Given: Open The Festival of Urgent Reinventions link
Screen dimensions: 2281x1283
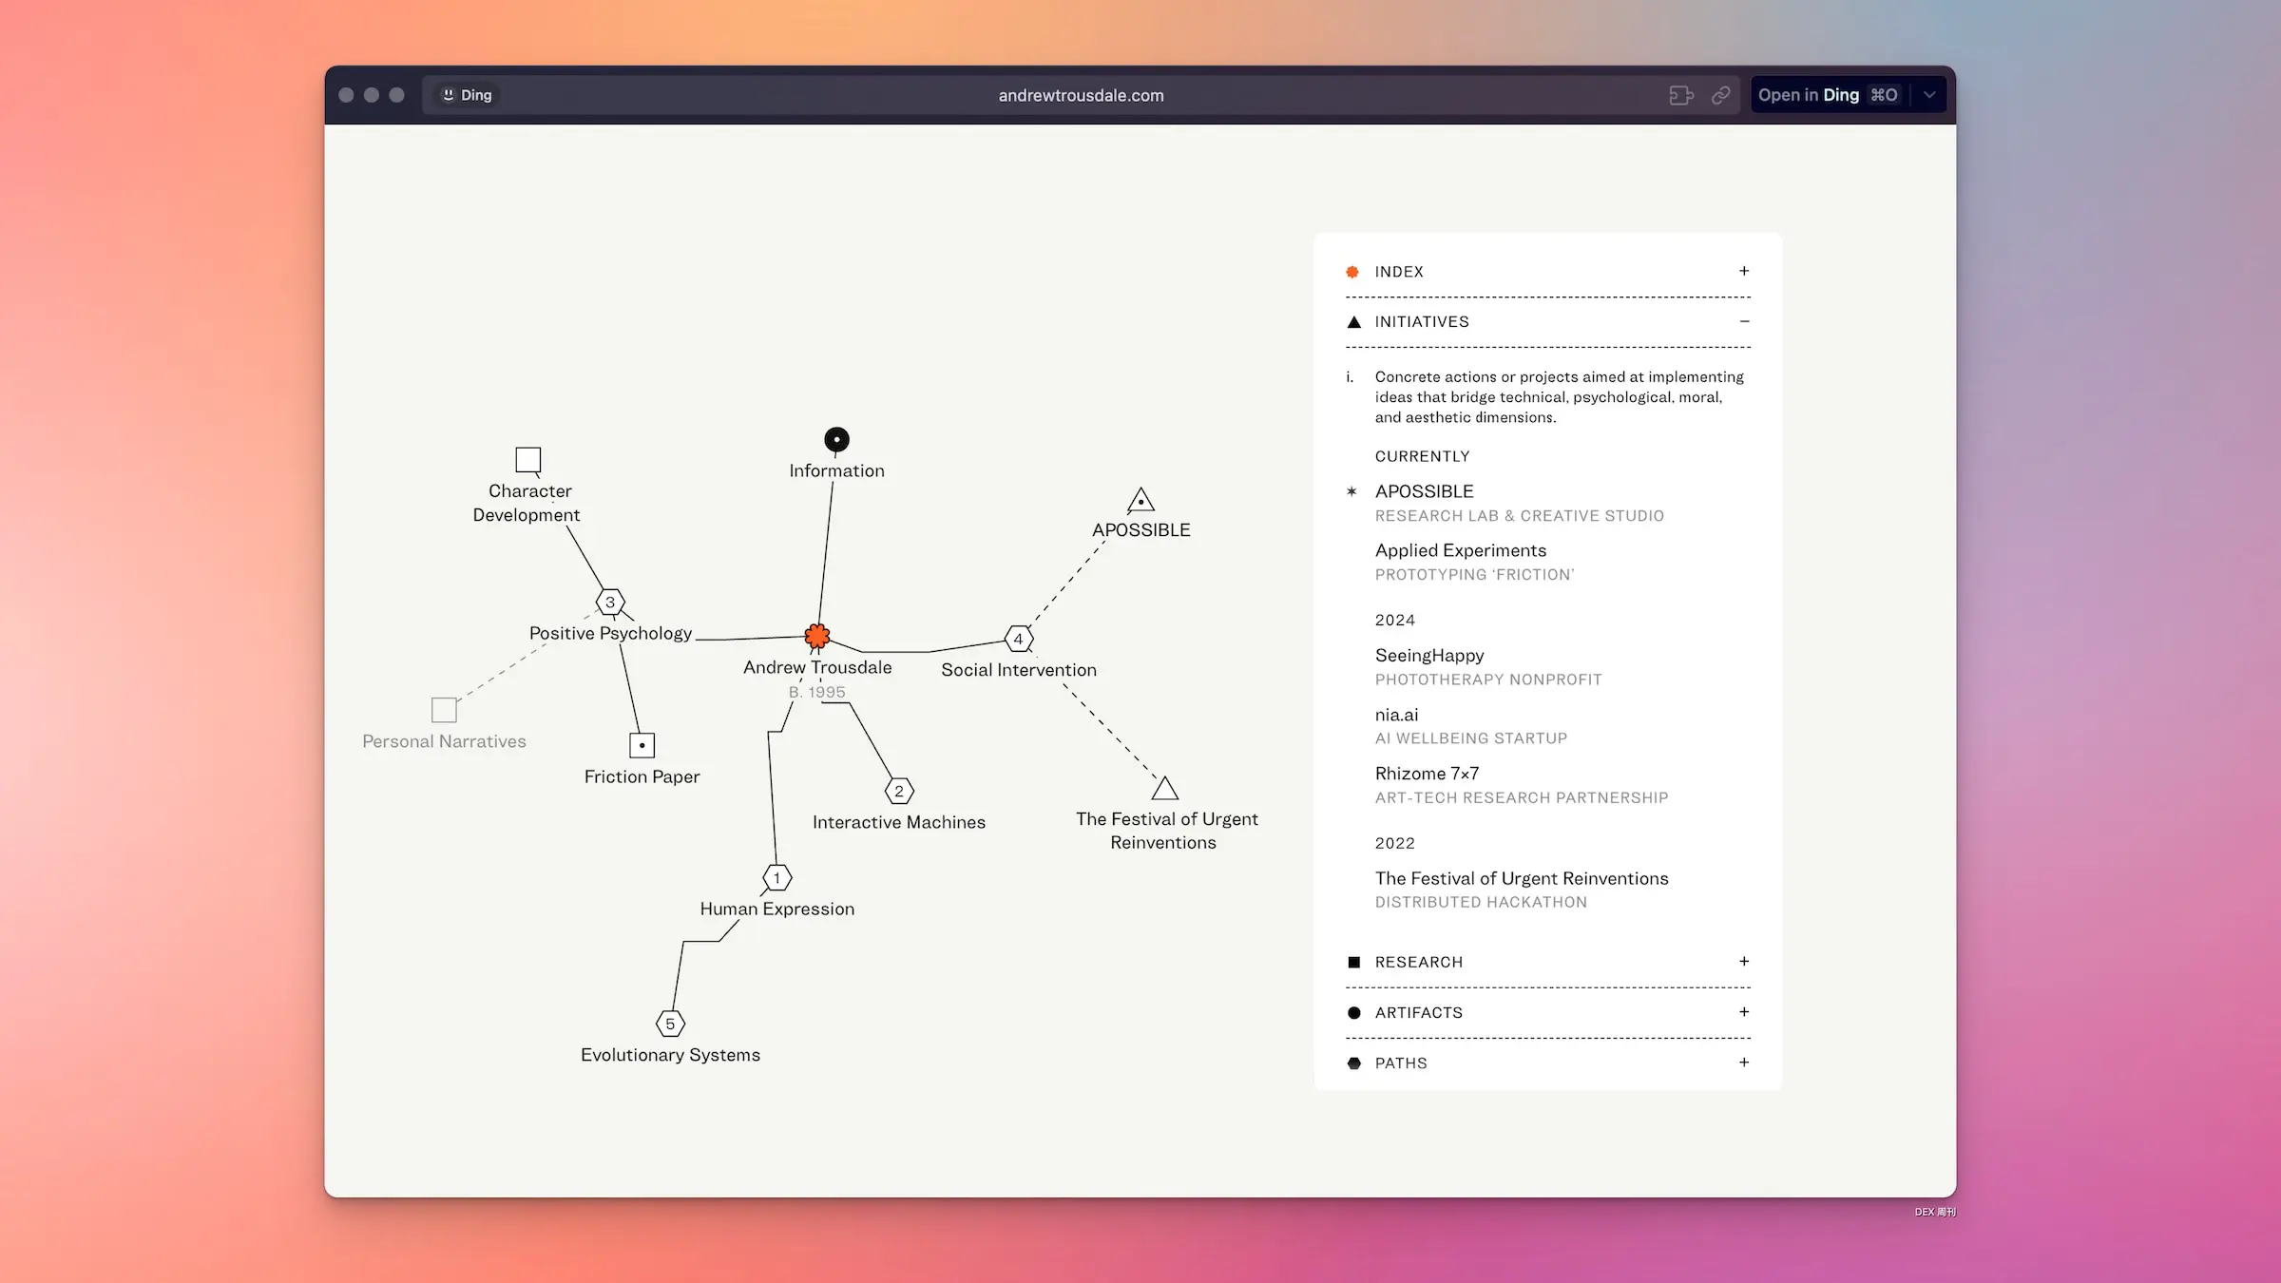Looking at the screenshot, I should point(1522,877).
